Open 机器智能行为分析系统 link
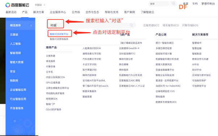218x136 pixels. pos(131,75)
